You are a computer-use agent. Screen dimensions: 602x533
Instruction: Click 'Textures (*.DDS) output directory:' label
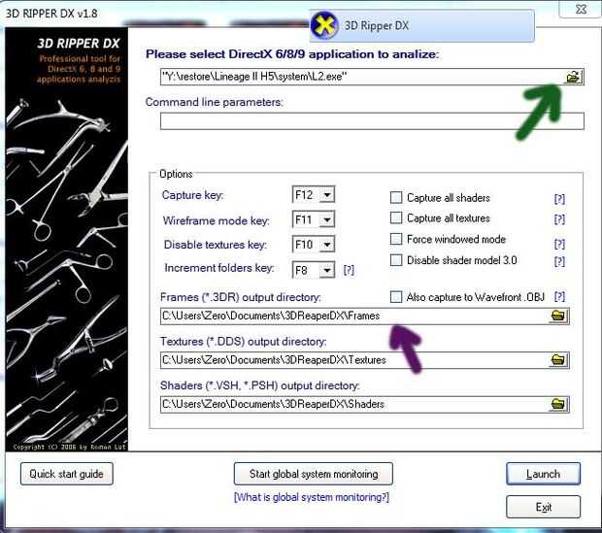(243, 342)
